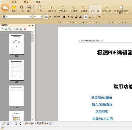Viewport: 132px width, 130px height.
Task: Click the thumbnail scrollbar up arrow
Action: pos(32,33)
